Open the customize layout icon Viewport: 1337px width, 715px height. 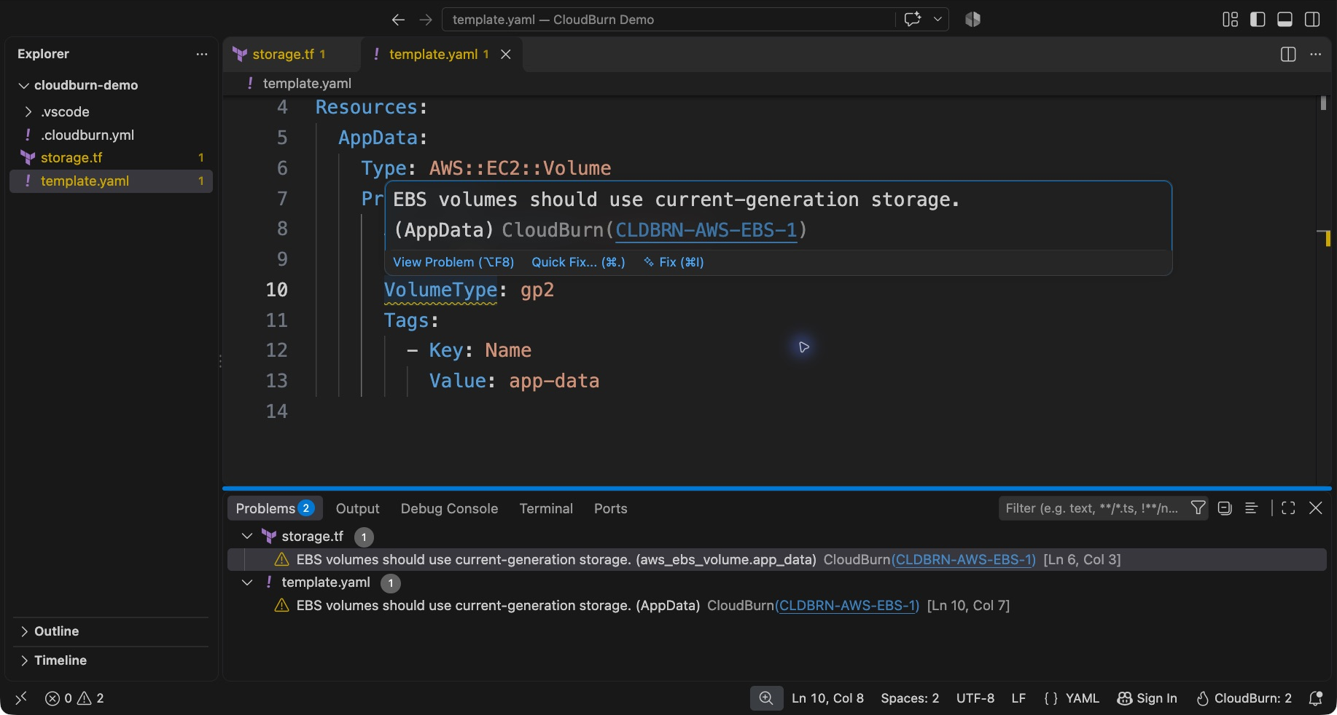coord(1231,20)
